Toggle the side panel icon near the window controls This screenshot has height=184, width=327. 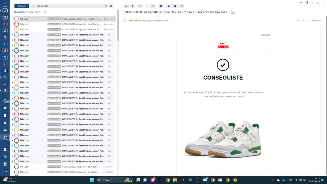click(x=307, y=2)
